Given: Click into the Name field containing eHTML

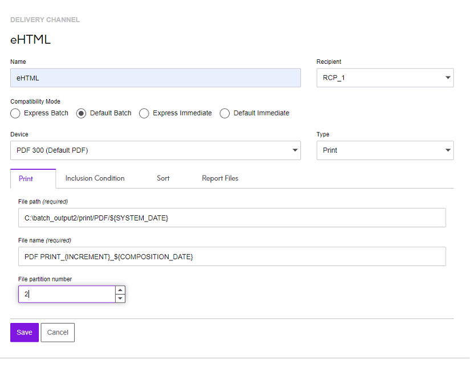Looking at the screenshot, I should pyautogui.click(x=155, y=78).
